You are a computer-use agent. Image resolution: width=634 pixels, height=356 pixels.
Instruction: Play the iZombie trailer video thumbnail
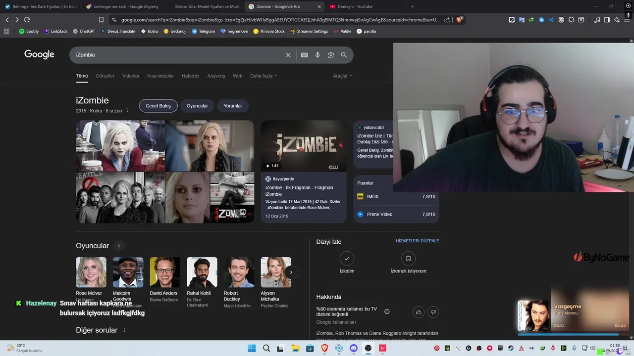tap(304, 146)
